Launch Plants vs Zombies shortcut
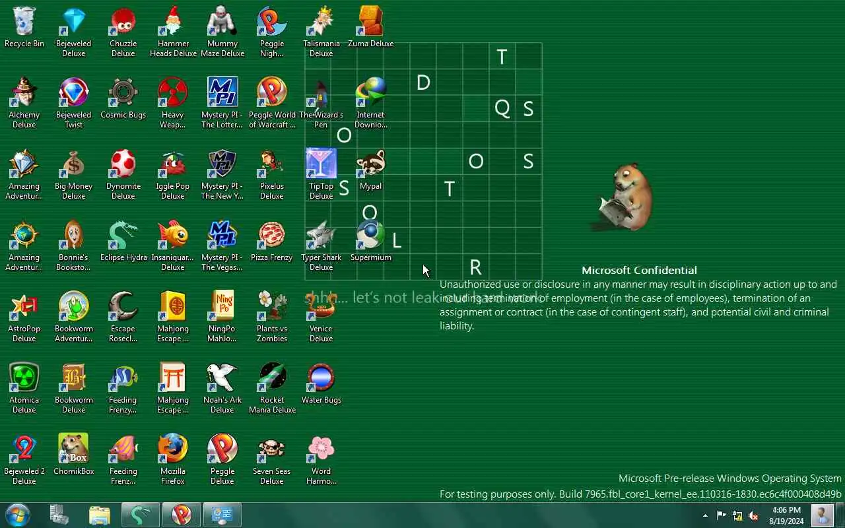This screenshot has width=845, height=528. (x=272, y=317)
